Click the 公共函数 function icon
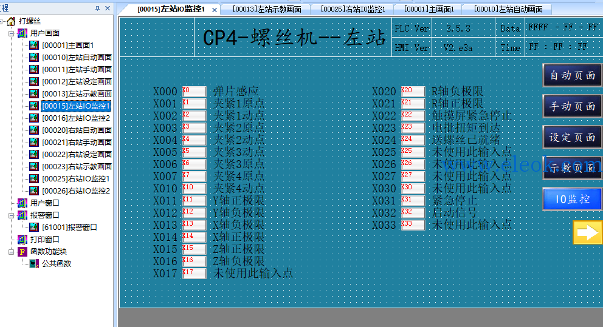The height and width of the screenshot is (327, 603). [34, 264]
